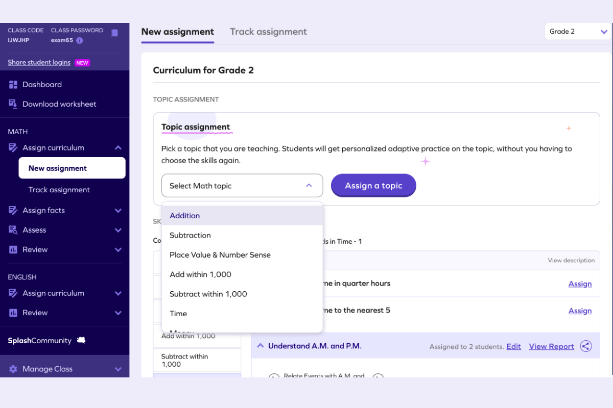This screenshot has width=613, height=408.
Task: Expand the Assign facts menu
Action: click(118, 211)
